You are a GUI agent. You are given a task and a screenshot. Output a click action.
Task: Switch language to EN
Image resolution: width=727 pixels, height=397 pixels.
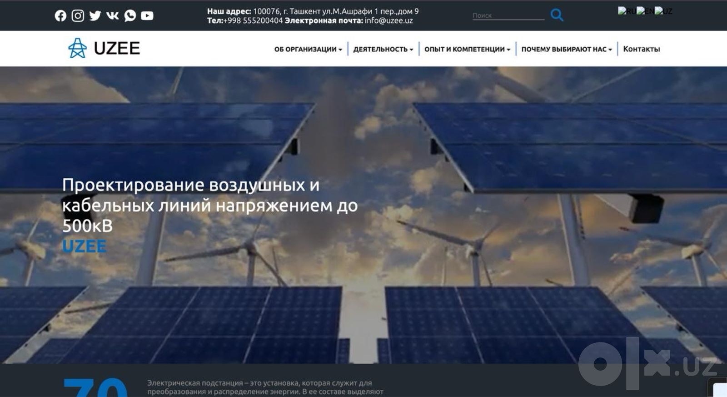click(x=645, y=11)
